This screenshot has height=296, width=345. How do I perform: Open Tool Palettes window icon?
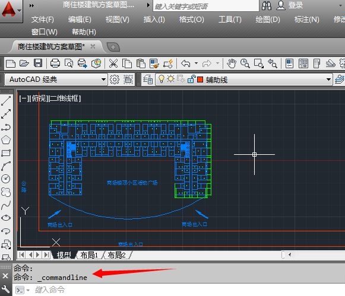[316, 63]
